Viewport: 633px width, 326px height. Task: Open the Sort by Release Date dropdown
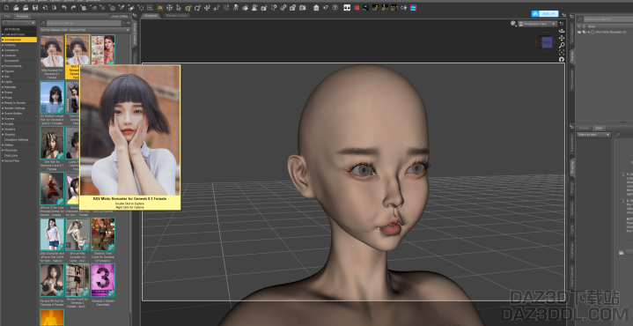tap(85, 29)
